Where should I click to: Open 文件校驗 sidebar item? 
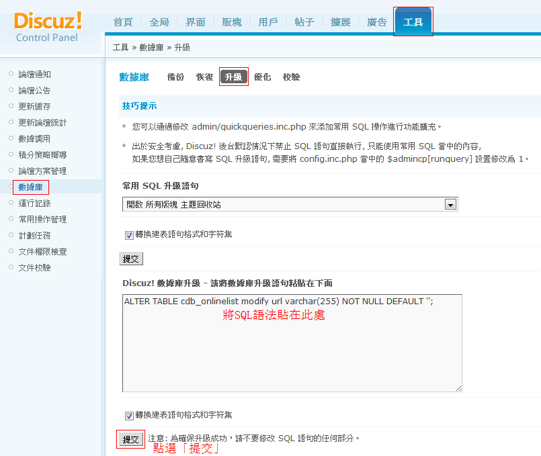coord(34,268)
